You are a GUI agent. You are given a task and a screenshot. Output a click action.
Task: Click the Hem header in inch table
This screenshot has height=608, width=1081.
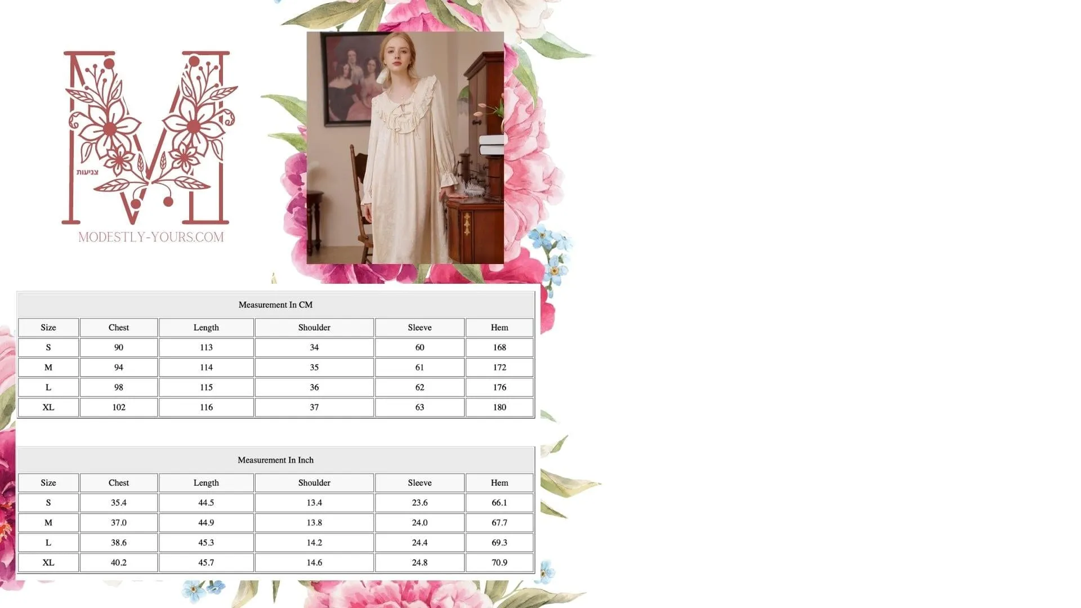coord(499,483)
